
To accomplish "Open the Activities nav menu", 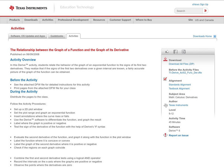I will point(48,20).
